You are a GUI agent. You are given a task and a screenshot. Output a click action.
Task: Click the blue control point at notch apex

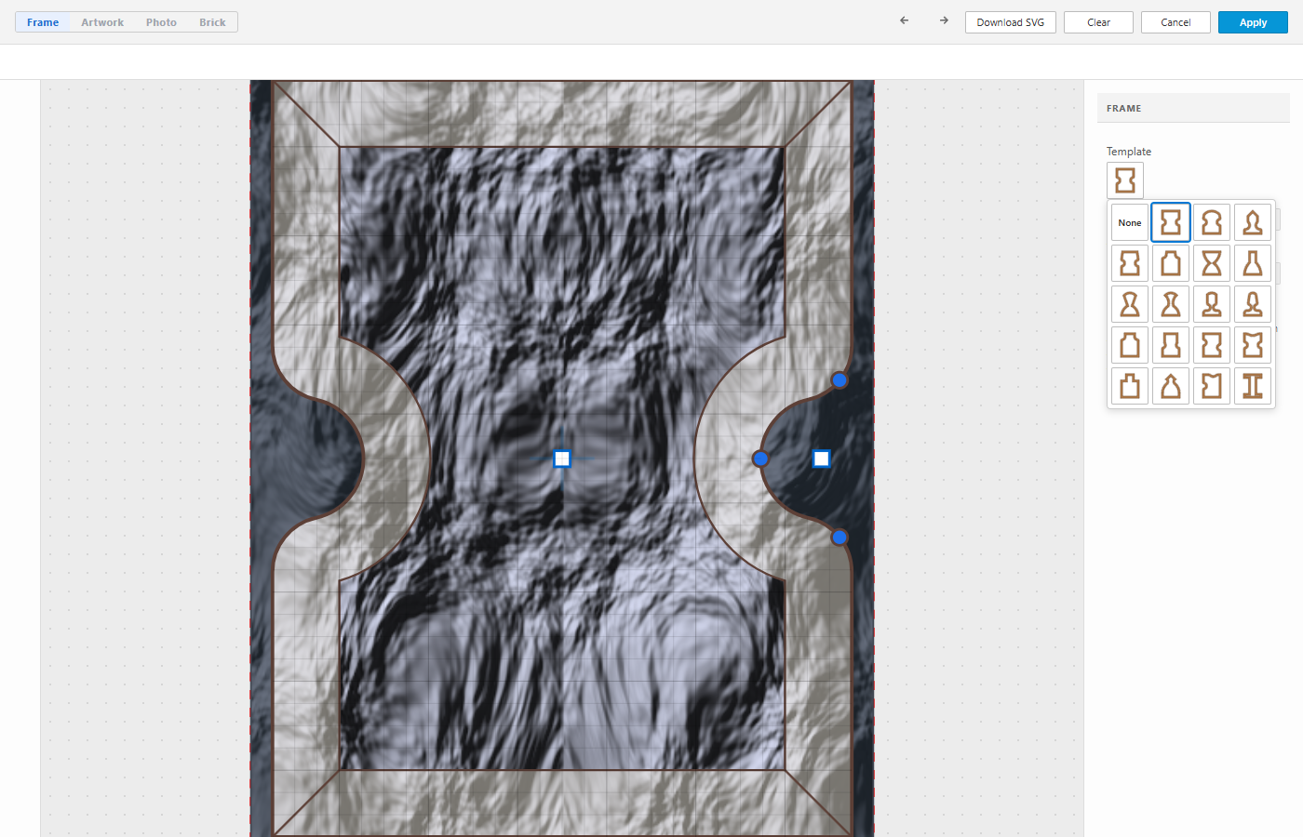[760, 458]
